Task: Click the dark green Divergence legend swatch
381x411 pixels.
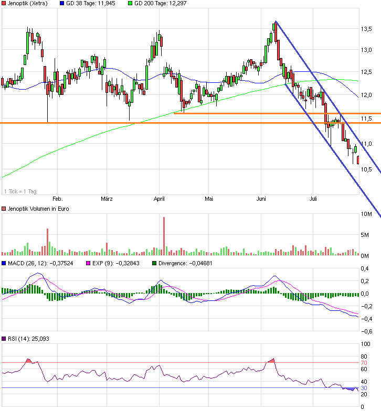Action: click(x=154, y=263)
